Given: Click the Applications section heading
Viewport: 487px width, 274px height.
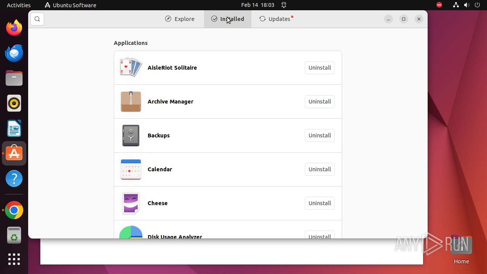Looking at the screenshot, I should [x=131, y=43].
